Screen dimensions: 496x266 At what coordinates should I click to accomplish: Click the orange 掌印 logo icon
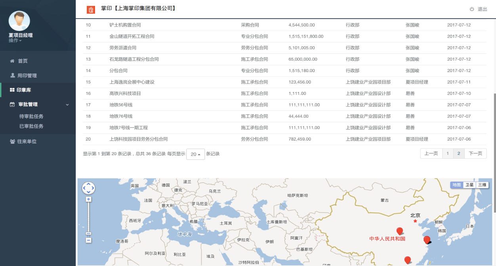point(91,9)
